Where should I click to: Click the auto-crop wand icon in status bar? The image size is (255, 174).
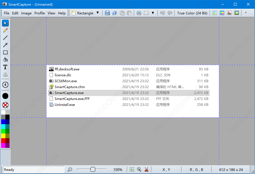click(x=139, y=169)
